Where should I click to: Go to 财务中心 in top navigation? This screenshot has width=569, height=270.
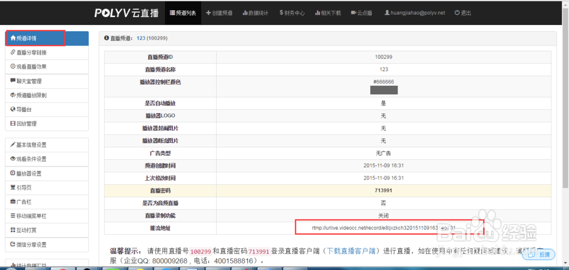[x=292, y=13]
